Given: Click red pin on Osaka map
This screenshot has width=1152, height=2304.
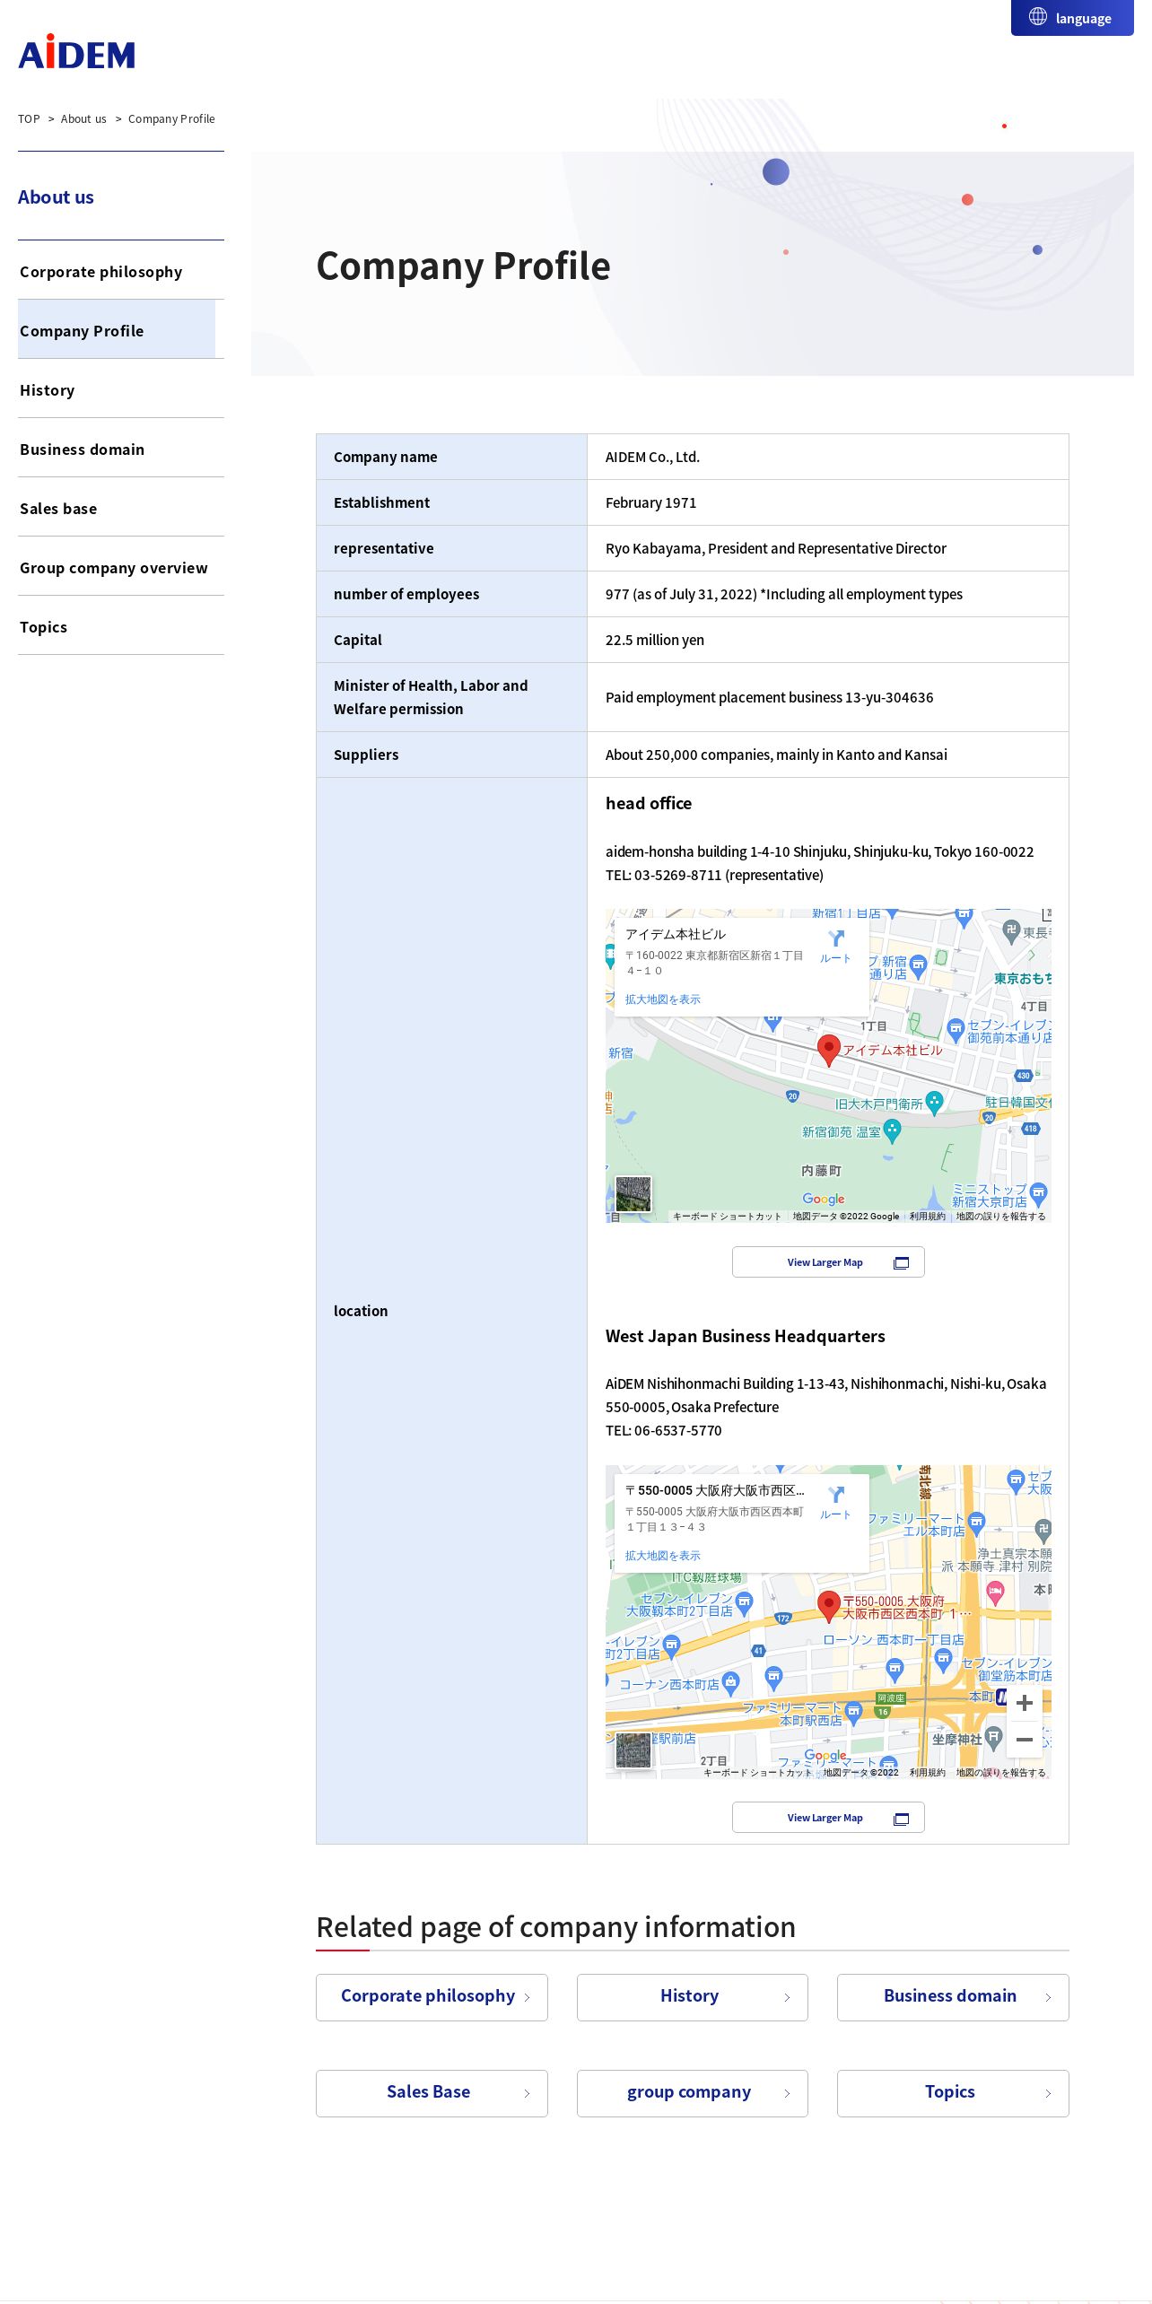Looking at the screenshot, I should tap(829, 1605).
